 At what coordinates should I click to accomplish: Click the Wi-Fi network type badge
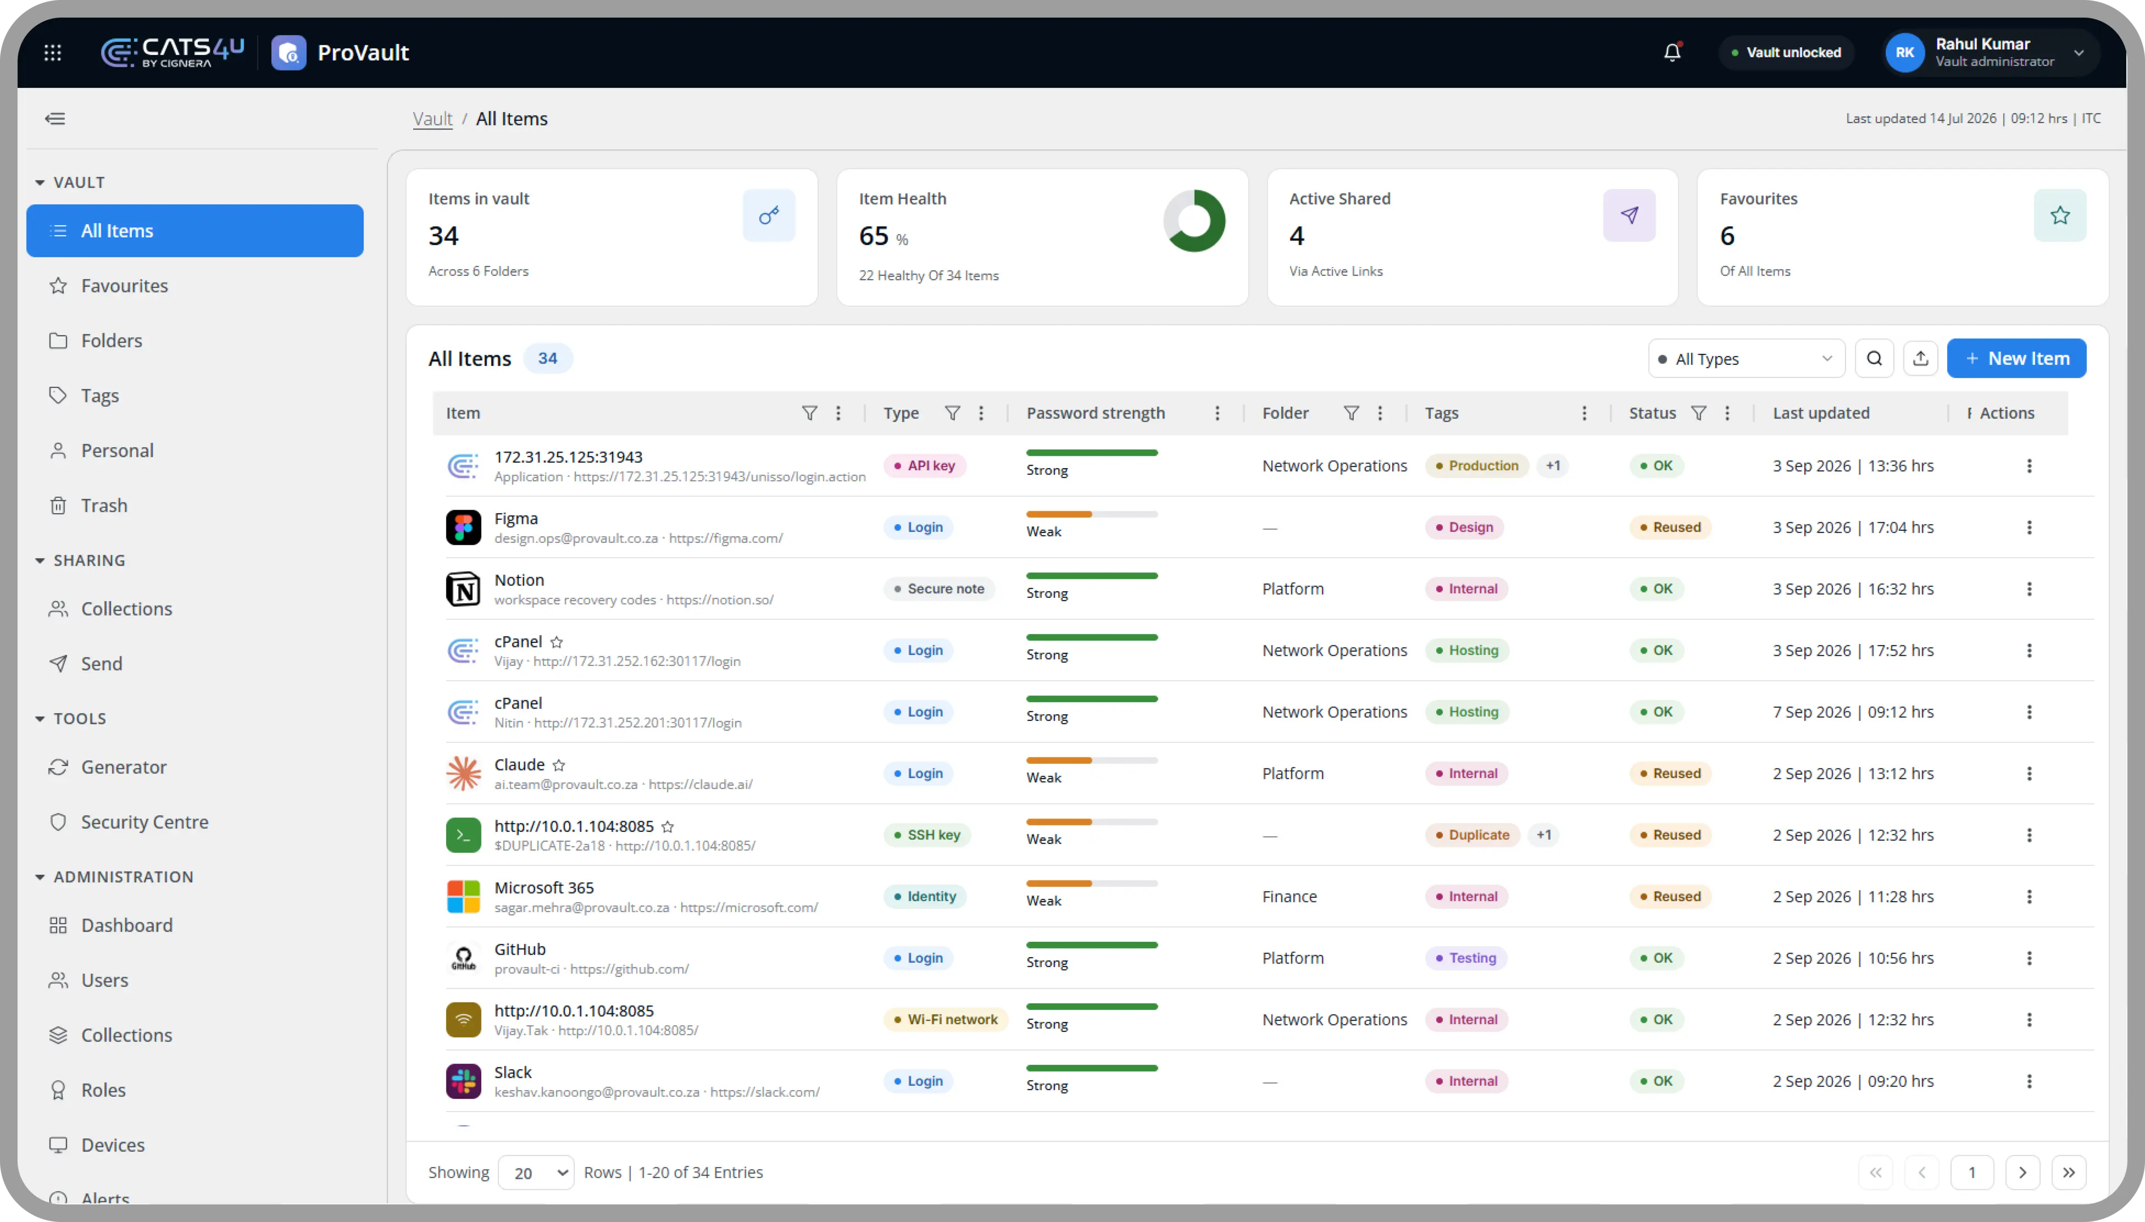[x=945, y=1020]
